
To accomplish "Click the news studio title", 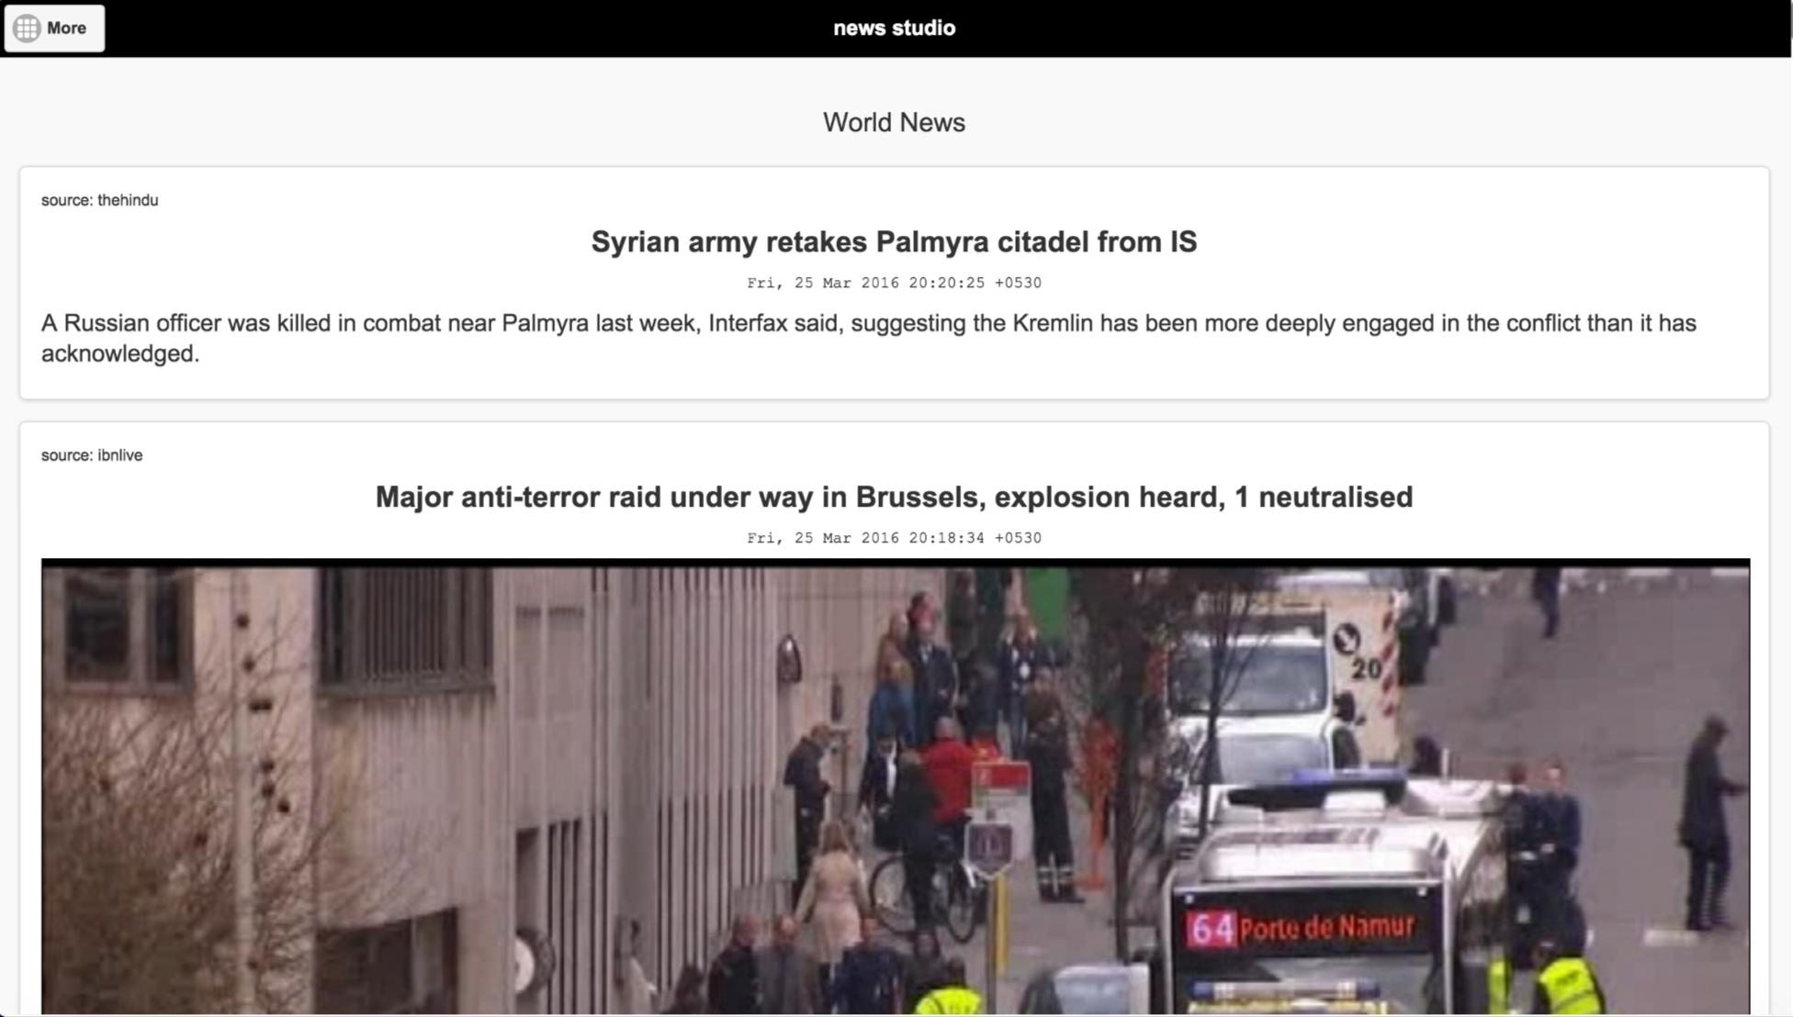I will coord(894,28).
